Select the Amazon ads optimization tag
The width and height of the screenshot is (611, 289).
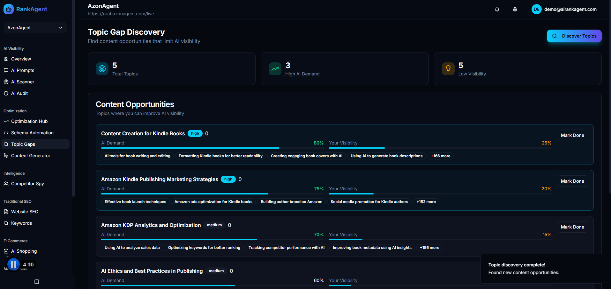[213, 202]
